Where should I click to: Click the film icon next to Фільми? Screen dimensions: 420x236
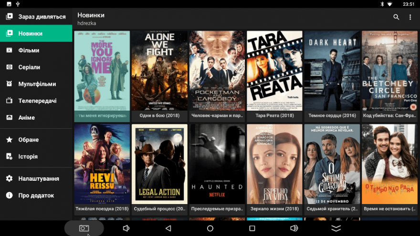(10, 50)
